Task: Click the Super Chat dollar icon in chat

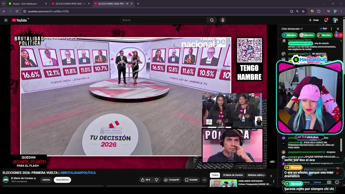Action: click(329, 182)
